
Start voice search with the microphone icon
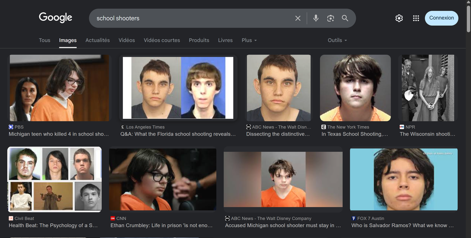[316, 18]
